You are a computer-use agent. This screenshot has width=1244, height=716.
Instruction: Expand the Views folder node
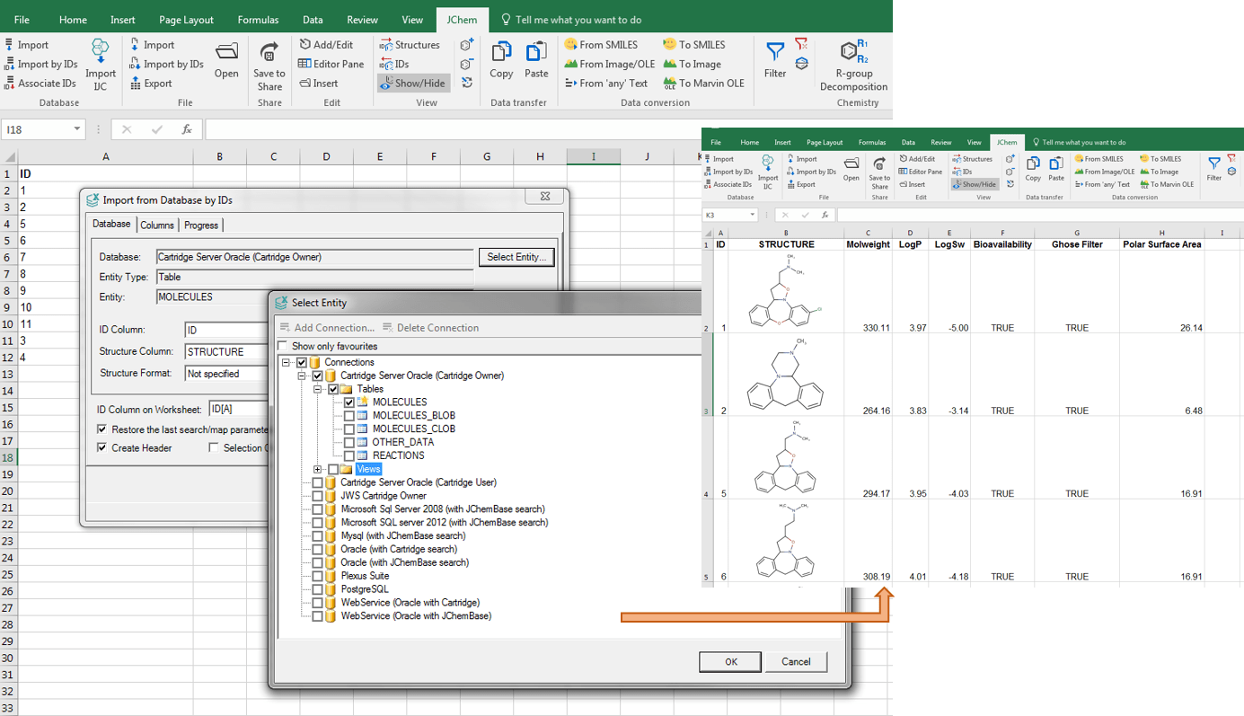point(317,469)
